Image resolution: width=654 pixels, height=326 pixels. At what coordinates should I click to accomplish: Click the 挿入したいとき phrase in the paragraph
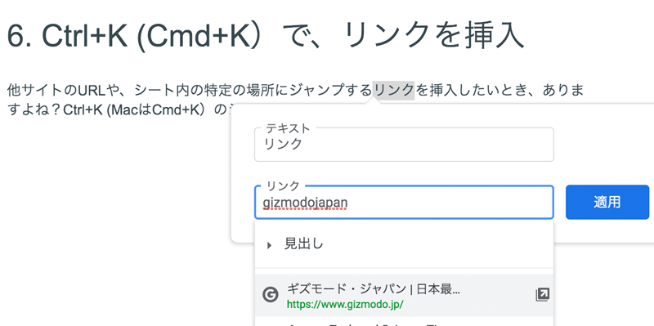click(x=468, y=90)
